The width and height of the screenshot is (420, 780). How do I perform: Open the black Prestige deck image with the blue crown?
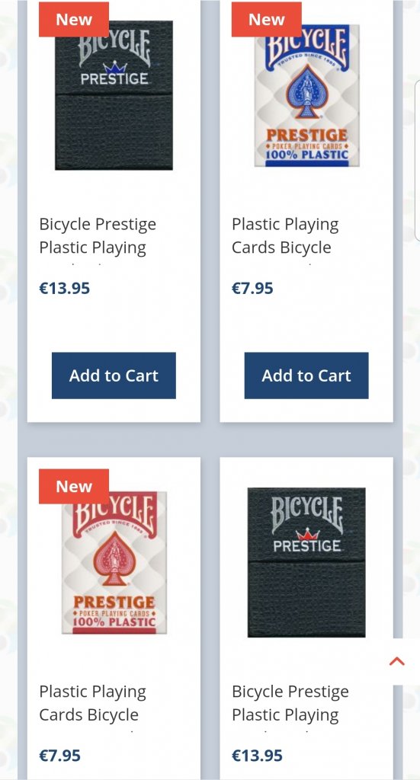(x=114, y=95)
